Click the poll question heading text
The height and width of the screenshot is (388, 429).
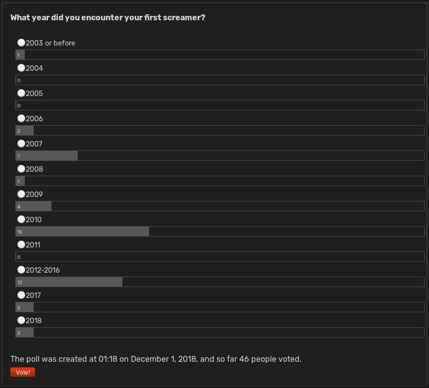[x=108, y=17]
